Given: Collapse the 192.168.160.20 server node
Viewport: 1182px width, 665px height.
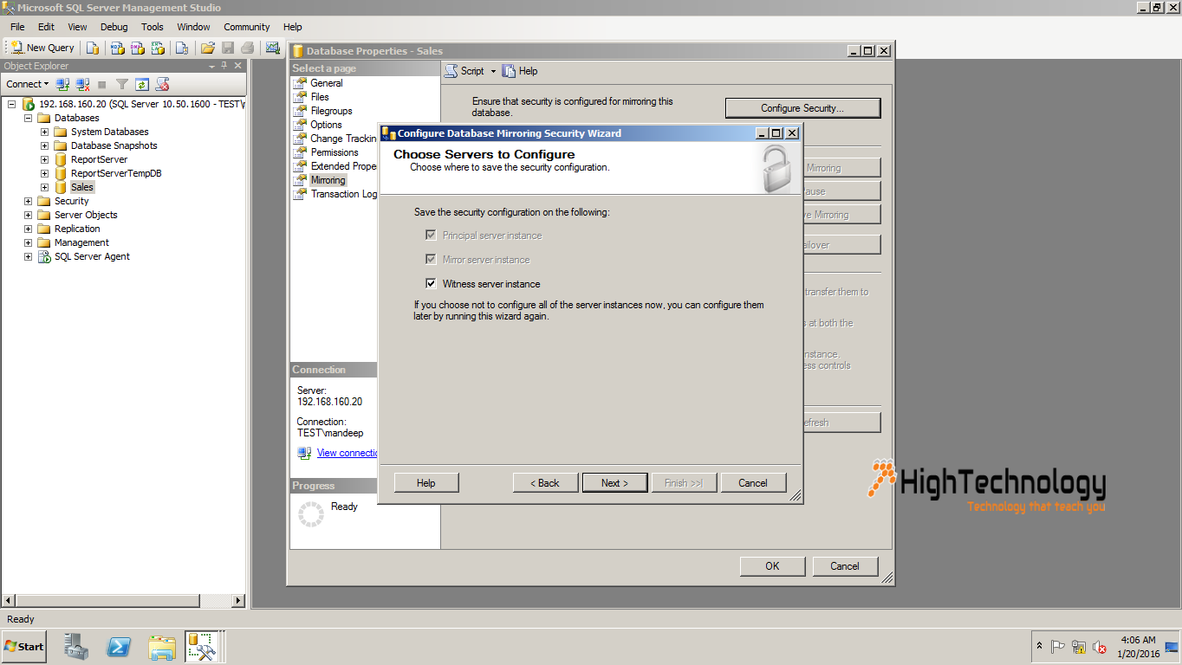Looking at the screenshot, I should coord(13,104).
